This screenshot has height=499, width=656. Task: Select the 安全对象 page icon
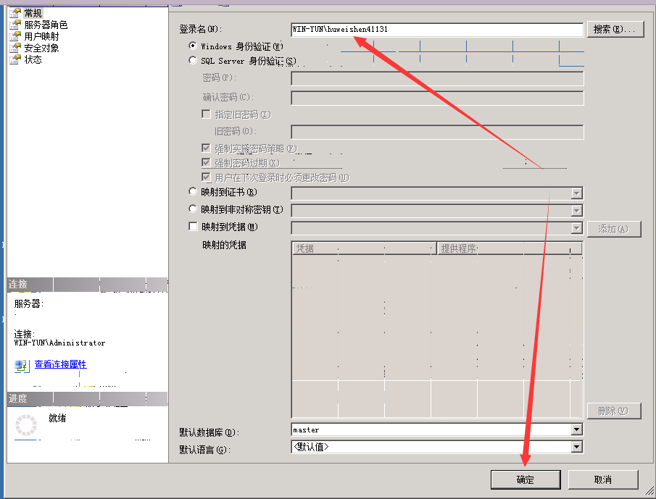pos(15,48)
